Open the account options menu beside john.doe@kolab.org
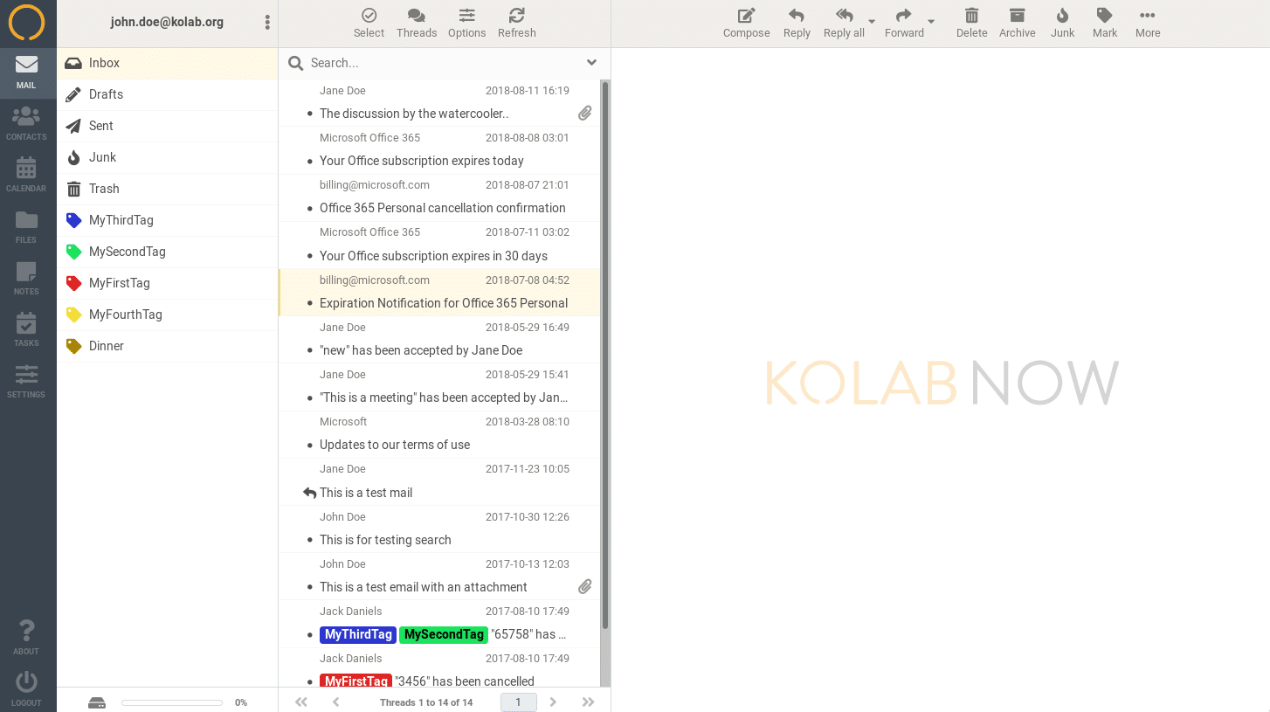The height and width of the screenshot is (712, 1270). [x=267, y=22]
